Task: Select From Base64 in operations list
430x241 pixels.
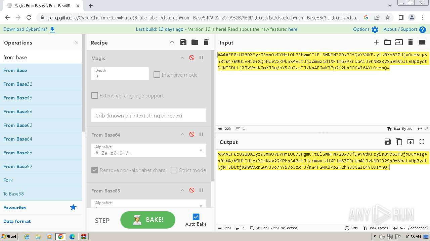Action: pos(41,139)
